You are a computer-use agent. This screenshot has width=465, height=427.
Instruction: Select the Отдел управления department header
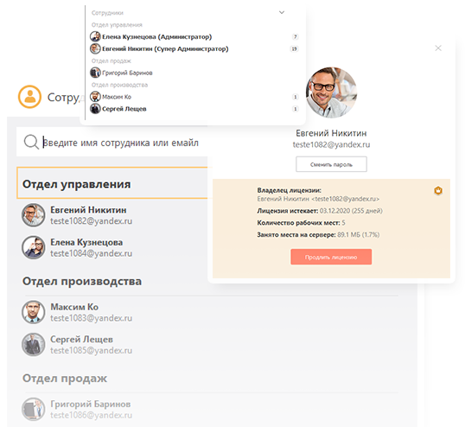coord(76,184)
